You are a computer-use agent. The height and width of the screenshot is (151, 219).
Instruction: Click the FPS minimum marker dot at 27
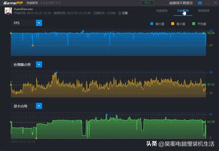pos(33,45)
